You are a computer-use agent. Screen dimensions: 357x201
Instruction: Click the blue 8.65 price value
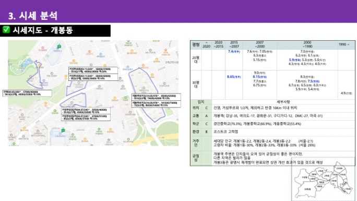(x=234, y=77)
